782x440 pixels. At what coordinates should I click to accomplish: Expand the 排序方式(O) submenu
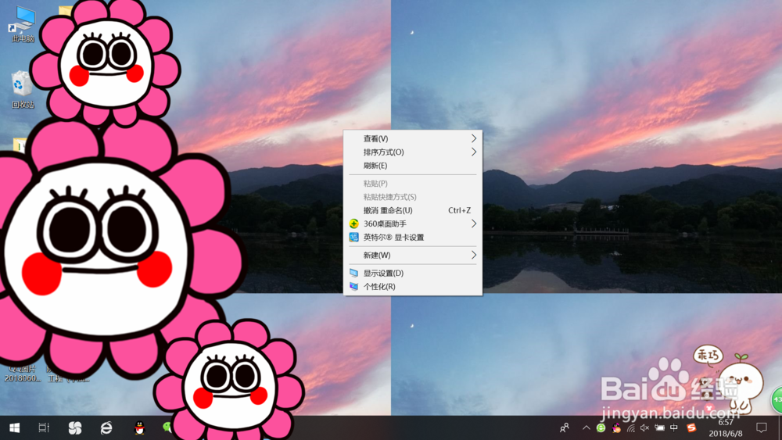pos(413,152)
